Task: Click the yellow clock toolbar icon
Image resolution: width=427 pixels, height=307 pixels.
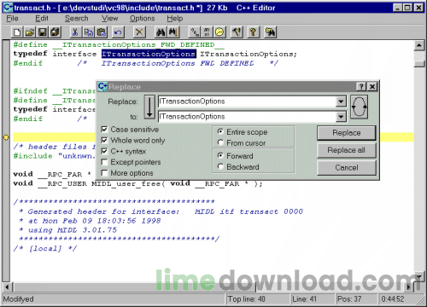Action: tap(219, 32)
